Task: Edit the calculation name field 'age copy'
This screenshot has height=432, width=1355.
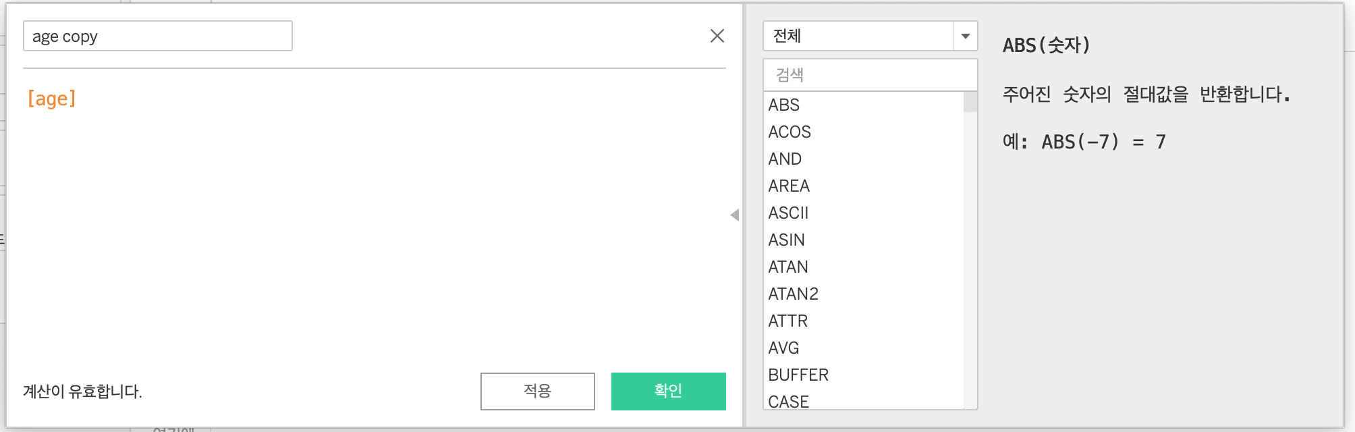Action: click(158, 36)
